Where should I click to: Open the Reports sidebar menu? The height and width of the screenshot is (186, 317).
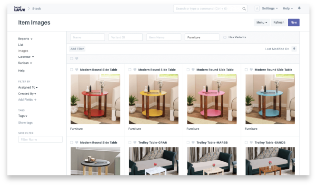pos(25,39)
